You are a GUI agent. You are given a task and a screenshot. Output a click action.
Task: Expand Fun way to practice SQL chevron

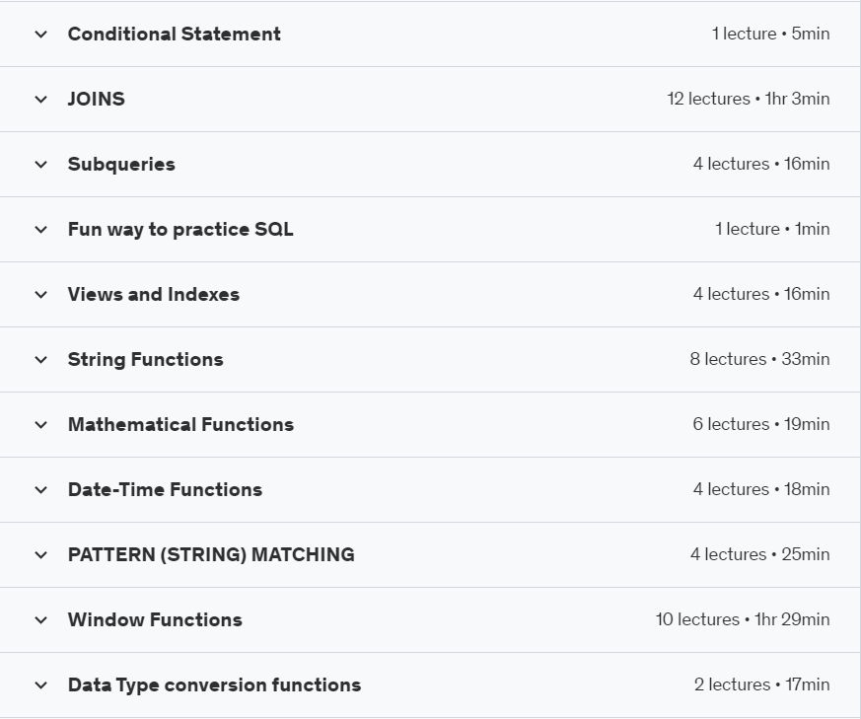[x=40, y=230]
